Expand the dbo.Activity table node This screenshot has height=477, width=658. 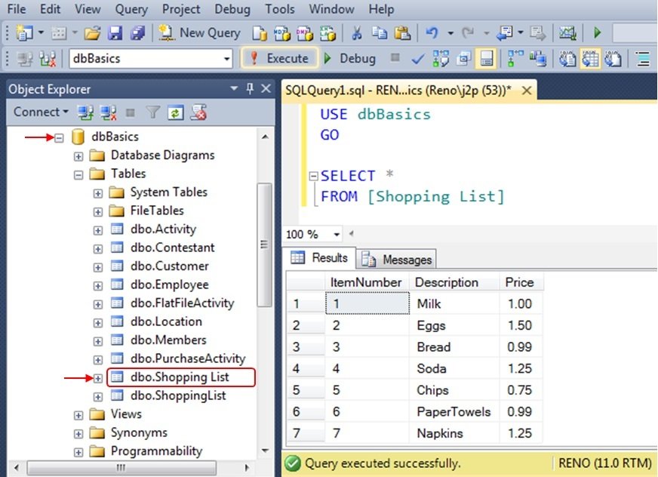[98, 230]
